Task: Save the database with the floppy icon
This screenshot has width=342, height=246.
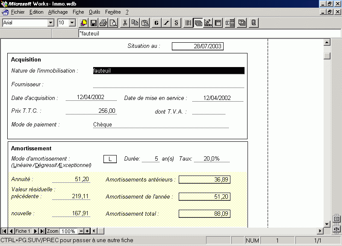Action: (94, 23)
